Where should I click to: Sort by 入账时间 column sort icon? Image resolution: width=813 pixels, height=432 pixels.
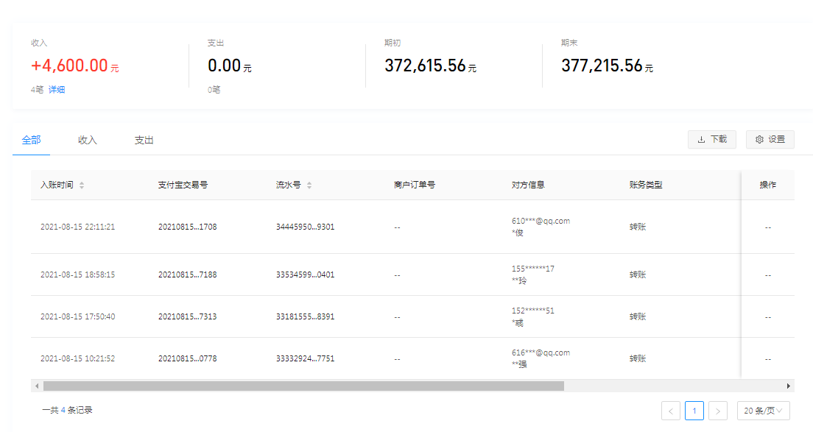click(x=82, y=185)
